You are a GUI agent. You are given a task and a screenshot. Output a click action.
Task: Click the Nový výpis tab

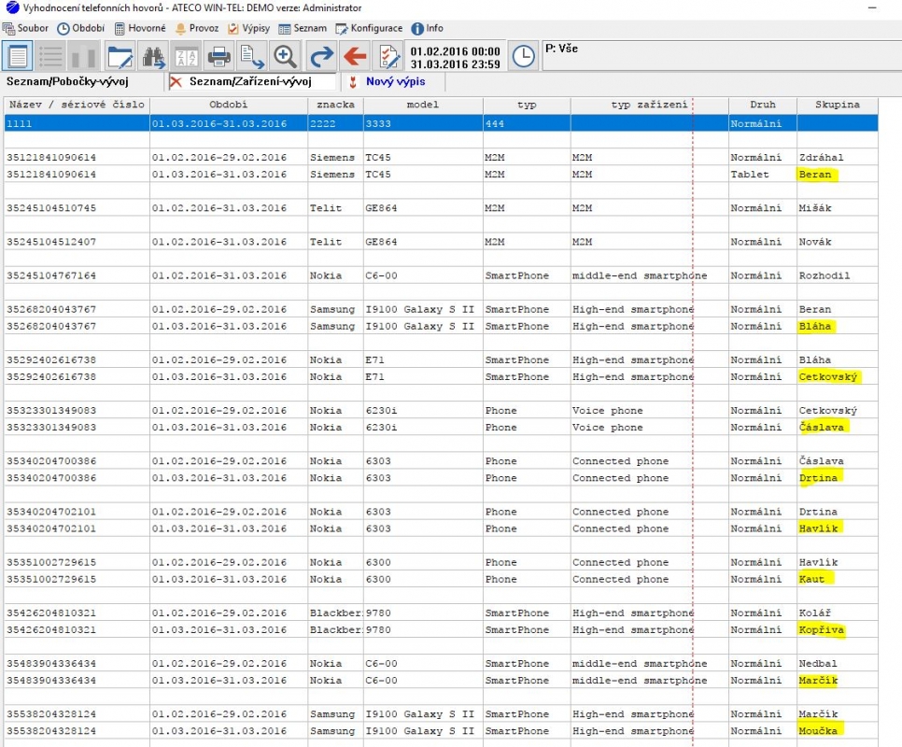(396, 81)
